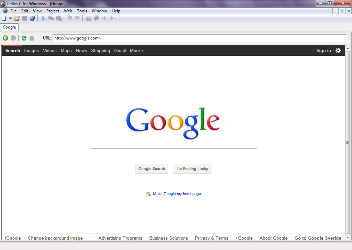Restore the inner document window
This screenshot has width=352, height=250.
point(342,11)
